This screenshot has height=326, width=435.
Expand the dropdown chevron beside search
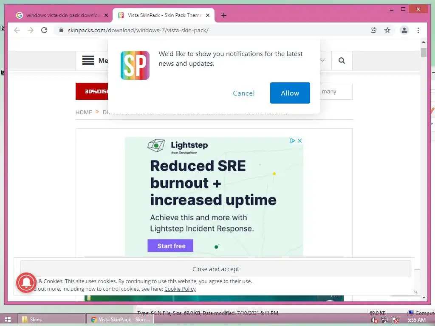click(322, 60)
